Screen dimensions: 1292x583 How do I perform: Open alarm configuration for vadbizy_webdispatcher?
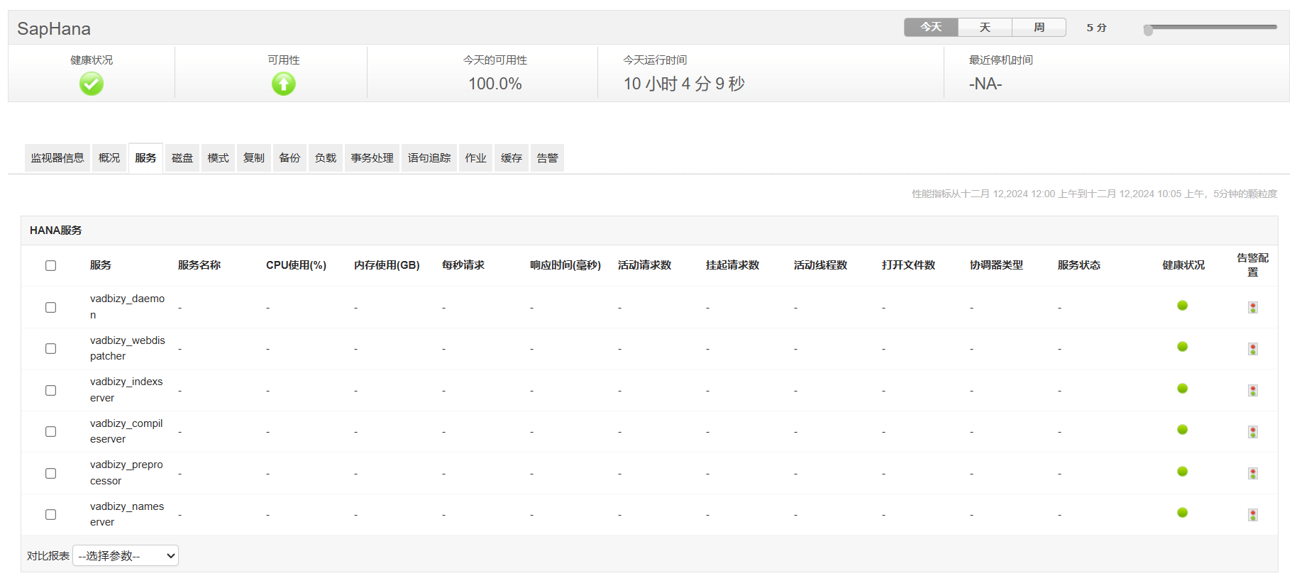pyautogui.click(x=1253, y=349)
